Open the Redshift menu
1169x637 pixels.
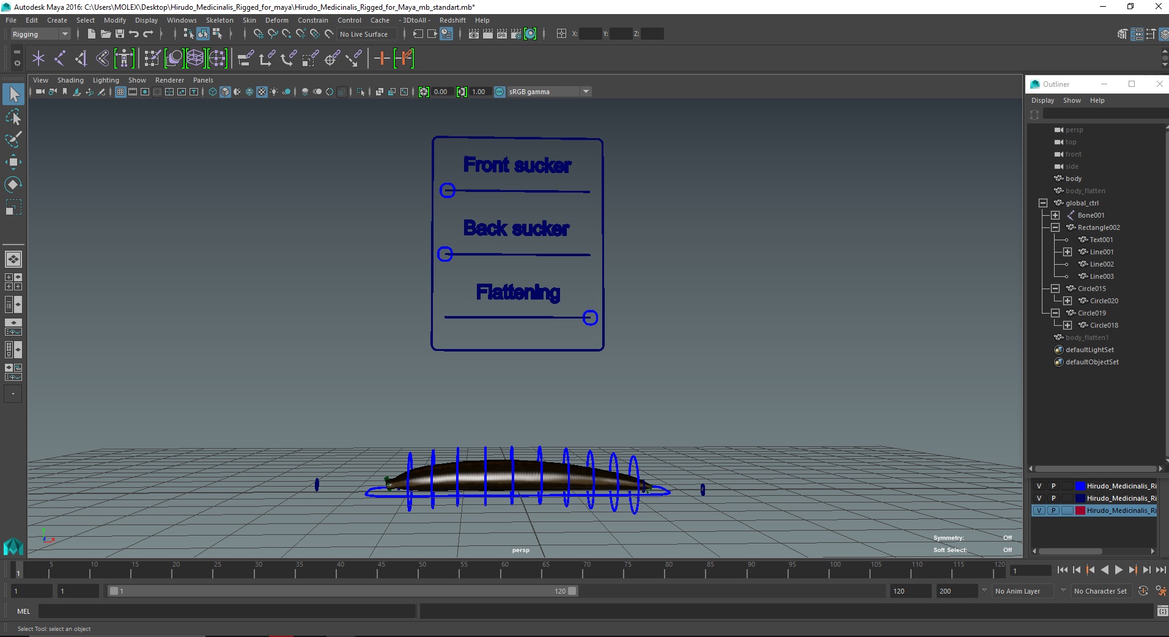[452, 20]
